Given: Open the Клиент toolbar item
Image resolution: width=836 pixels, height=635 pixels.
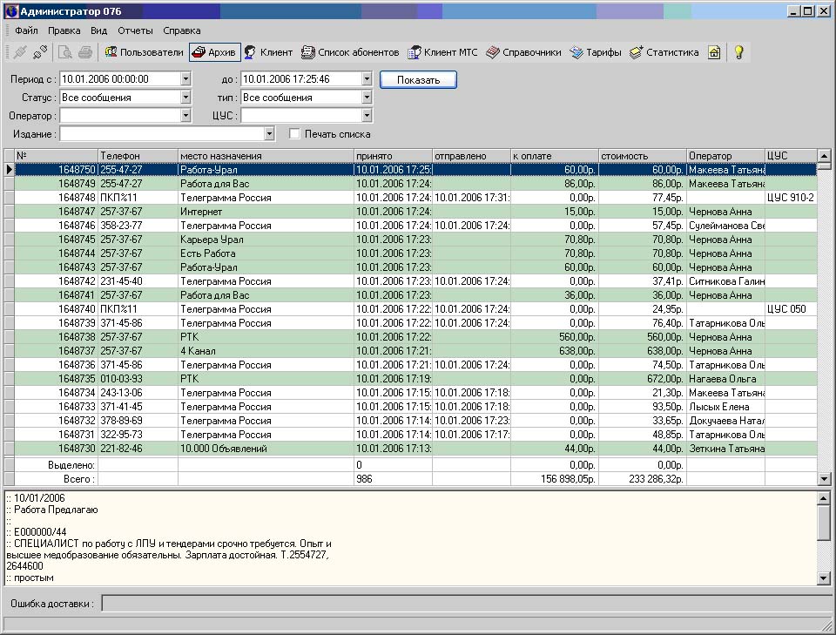Looking at the screenshot, I should [x=268, y=52].
